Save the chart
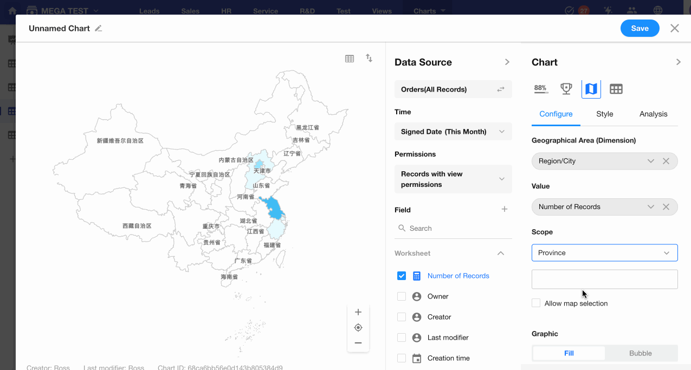The height and width of the screenshot is (370, 691). (x=640, y=29)
